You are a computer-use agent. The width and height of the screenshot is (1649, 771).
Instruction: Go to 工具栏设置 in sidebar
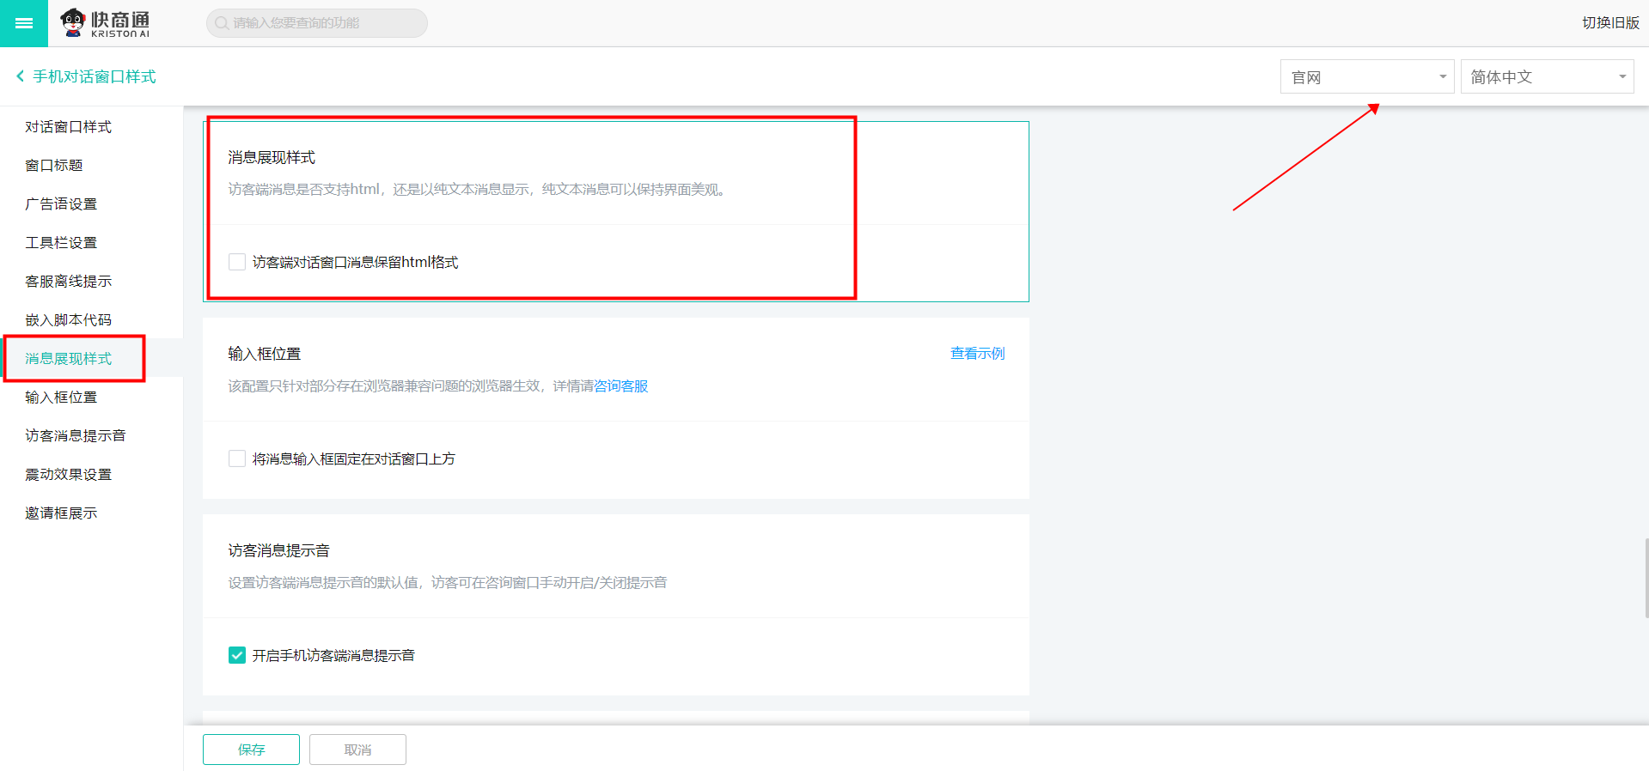pyautogui.click(x=61, y=243)
